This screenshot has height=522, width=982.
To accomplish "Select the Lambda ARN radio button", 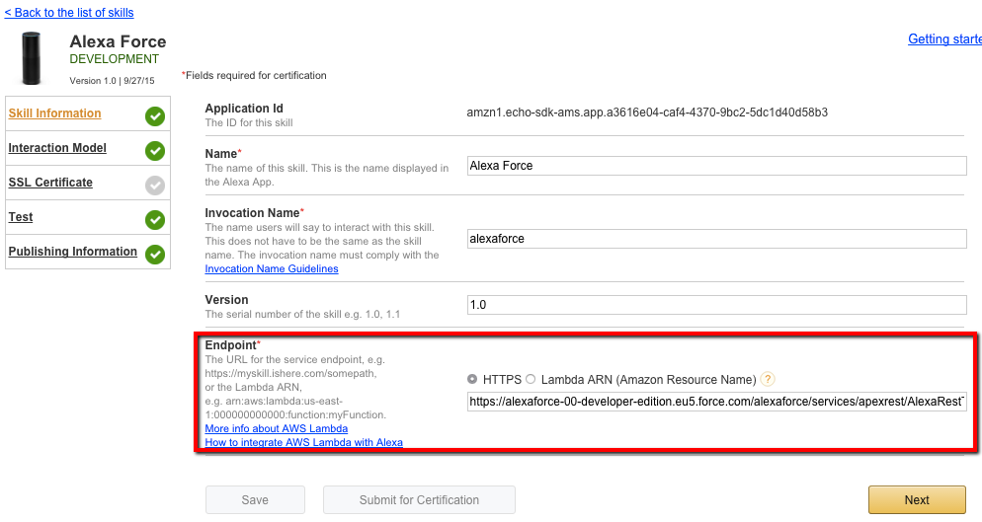I will coord(531,379).
